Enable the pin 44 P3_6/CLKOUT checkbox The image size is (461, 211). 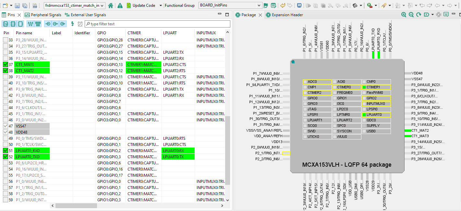pos(6,108)
